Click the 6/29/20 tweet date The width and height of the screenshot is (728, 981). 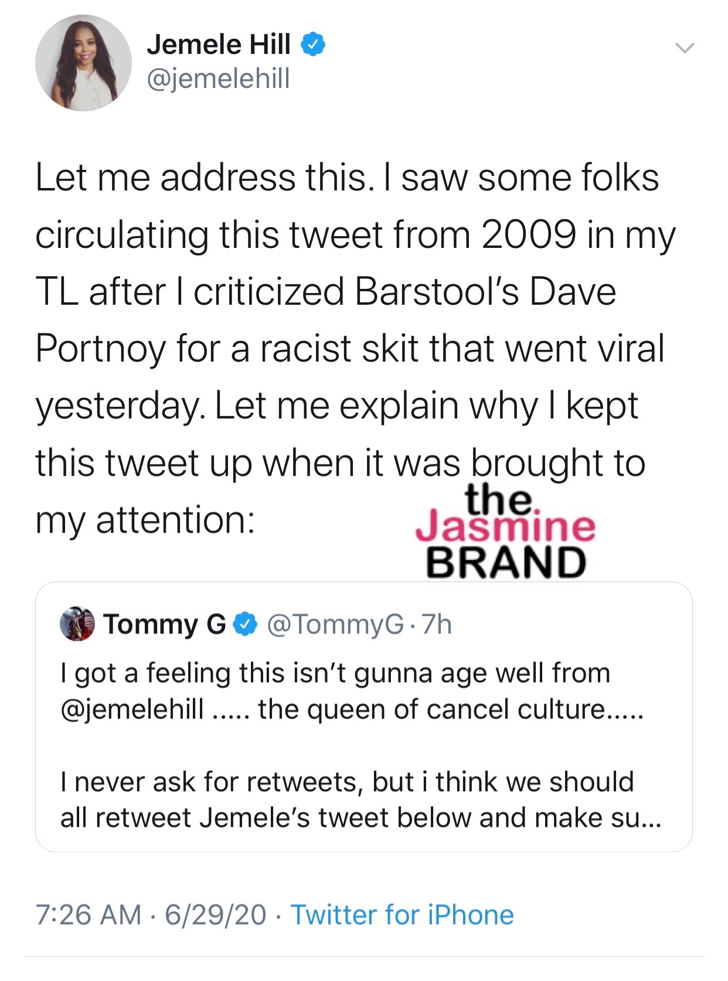coord(215,915)
